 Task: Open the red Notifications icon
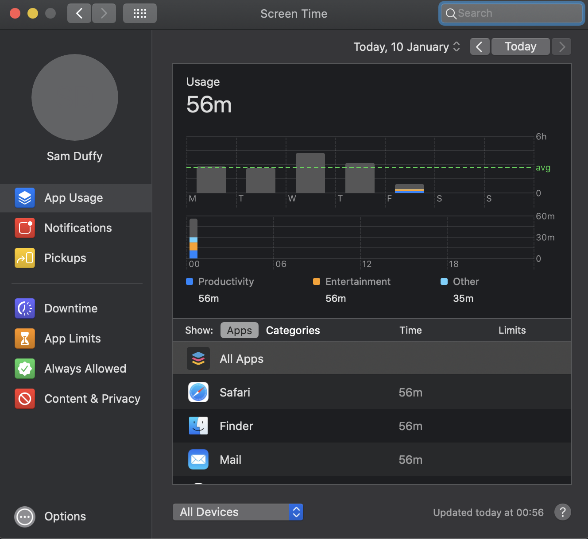(x=25, y=228)
